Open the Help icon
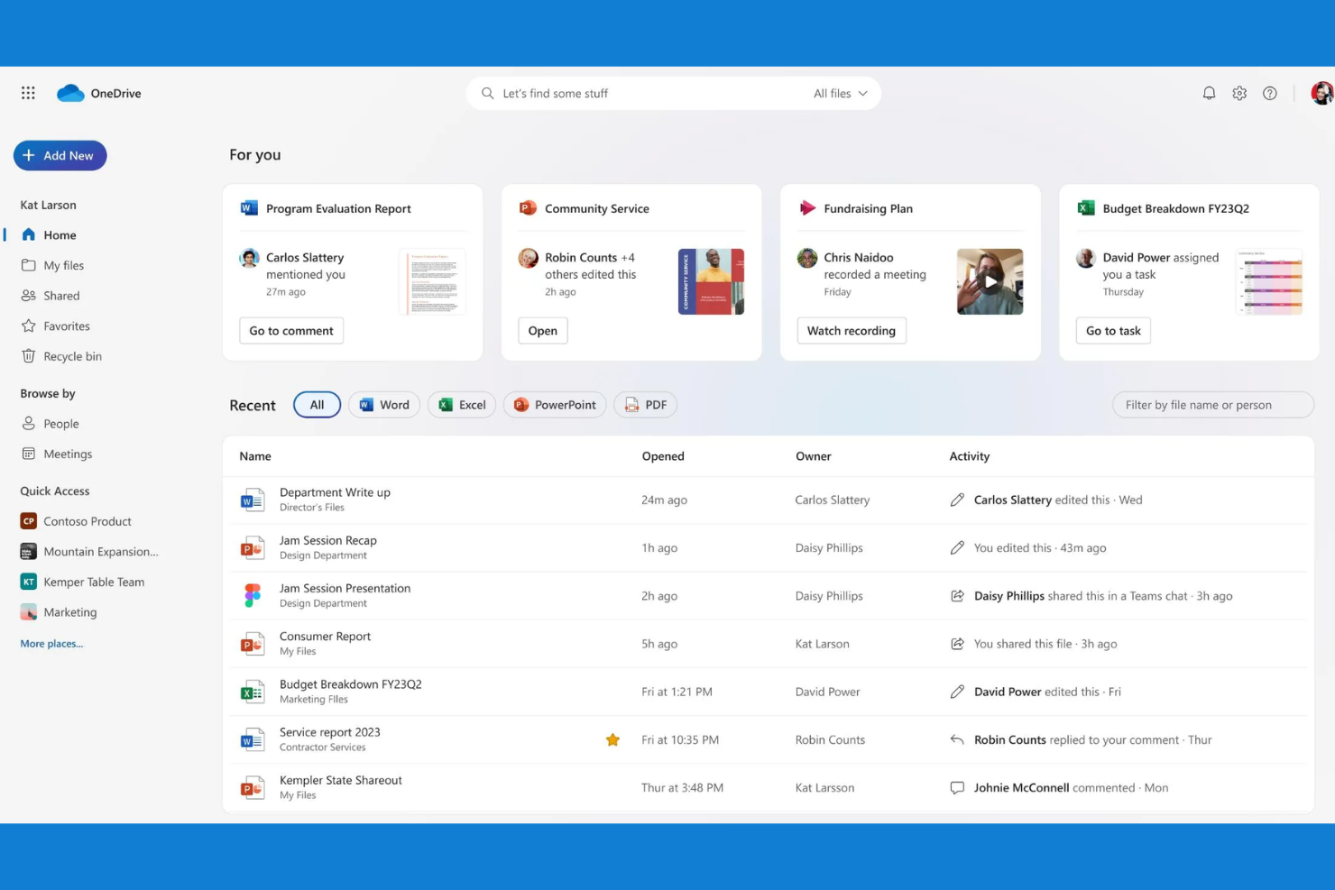The height and width of the screenshot is (890, 1335). coord(1270,93)
